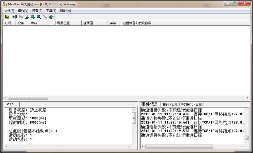Click the thermometer-style toolbar icon

33,17
